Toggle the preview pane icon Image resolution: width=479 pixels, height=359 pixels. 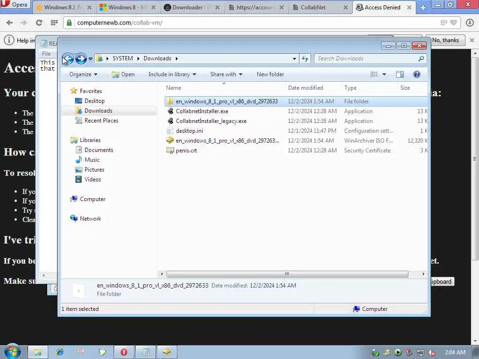coord(400,74)
